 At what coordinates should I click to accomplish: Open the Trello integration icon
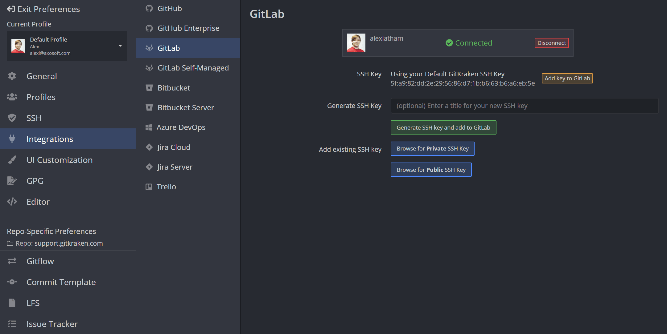[x=149, y=187]
